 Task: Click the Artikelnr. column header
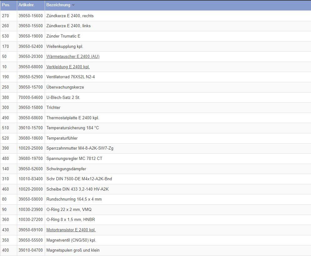26,5
